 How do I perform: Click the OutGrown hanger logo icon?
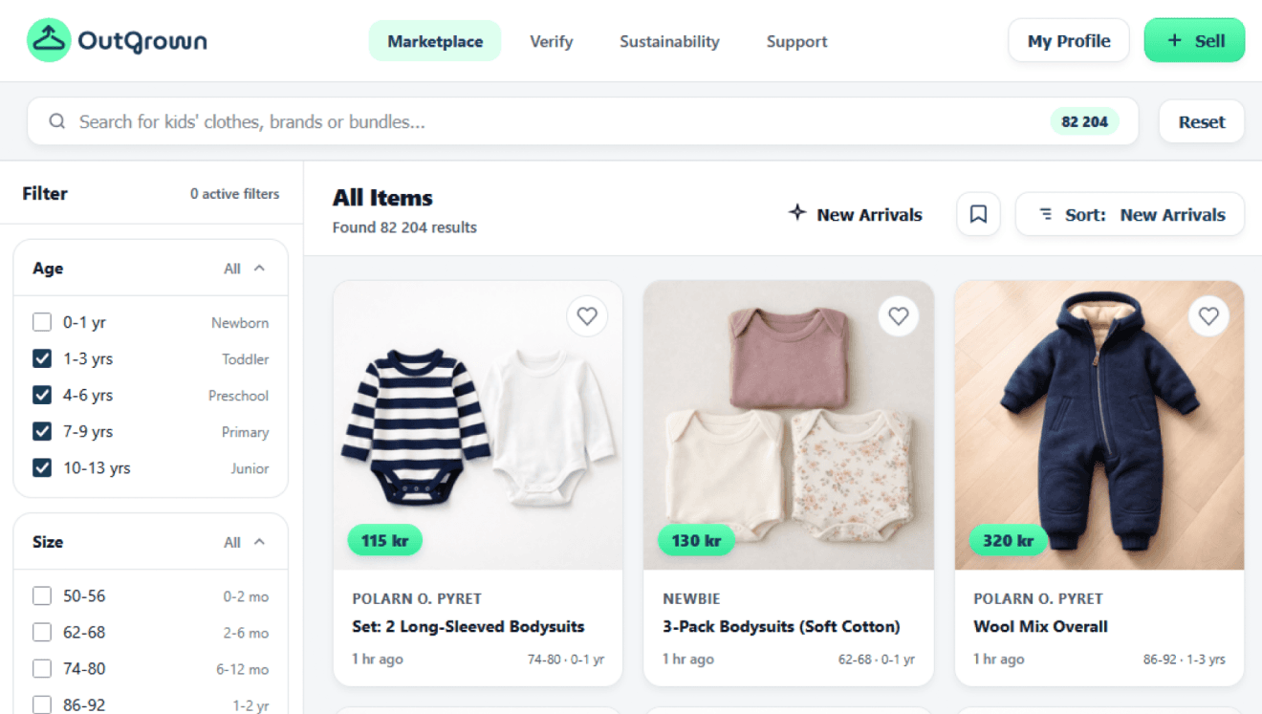tap(49, 41)
